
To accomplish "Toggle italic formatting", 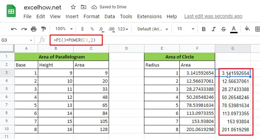I will pyautogui.click(x=214, y=29).
